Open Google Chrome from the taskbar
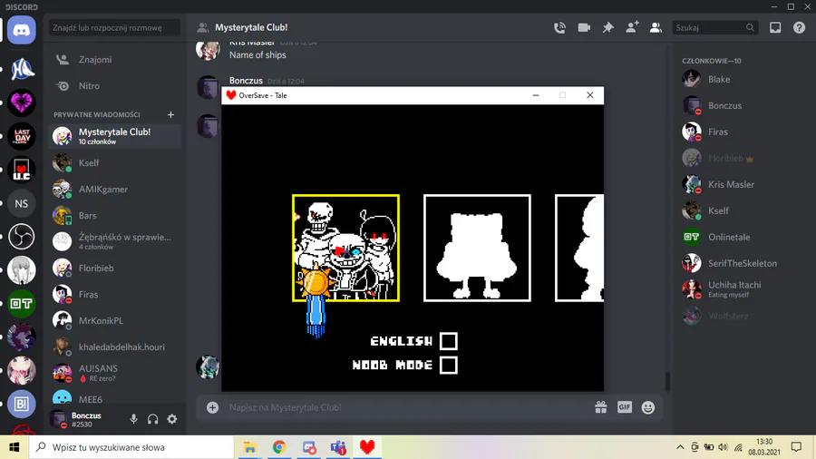Screen dimensions: 816x459 point(279,447)
